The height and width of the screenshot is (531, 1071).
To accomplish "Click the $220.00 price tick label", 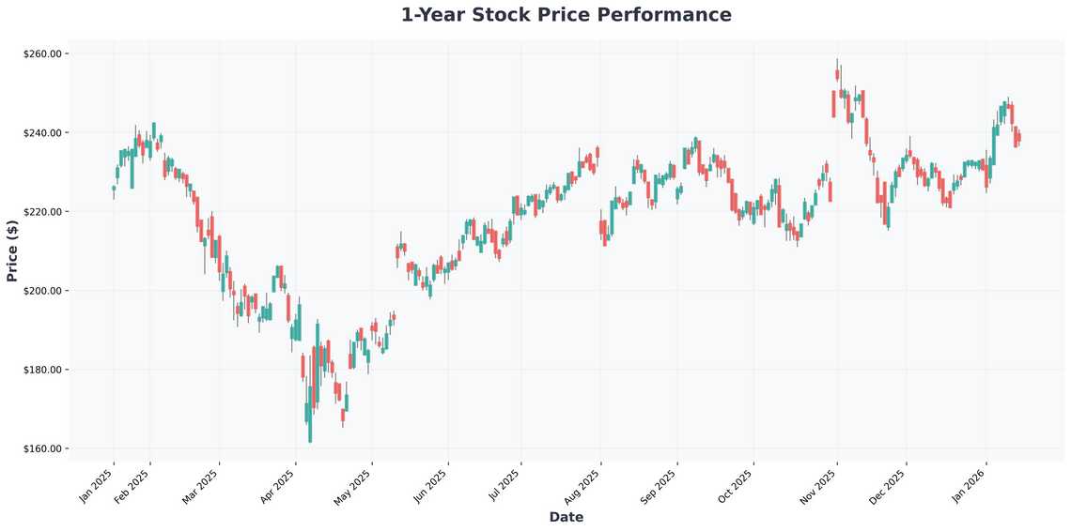I will point(42,212).
